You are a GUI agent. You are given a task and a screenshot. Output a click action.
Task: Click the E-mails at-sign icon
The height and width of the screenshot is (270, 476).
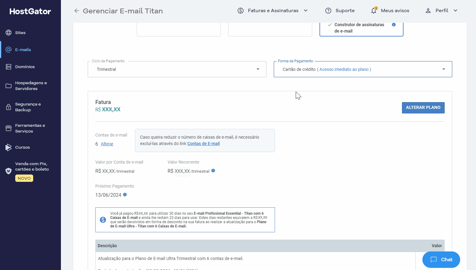click(x=9, y=50)
